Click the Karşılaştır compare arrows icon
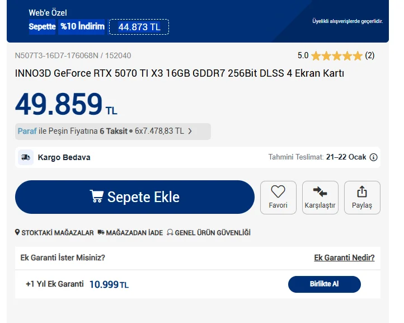Screen dimensions: 404x323 point(320,191)
